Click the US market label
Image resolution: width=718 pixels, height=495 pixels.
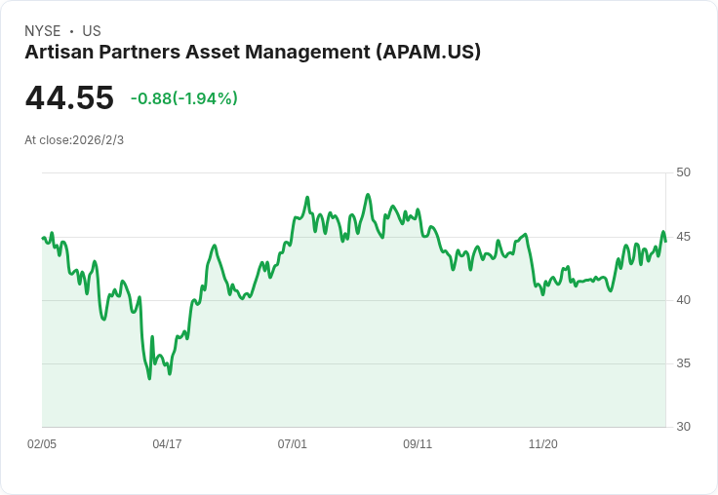[92, 31]
